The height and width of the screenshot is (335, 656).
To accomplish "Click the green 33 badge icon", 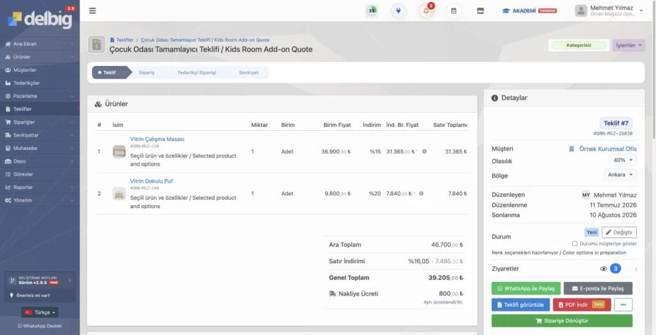I will pos(372,11).
